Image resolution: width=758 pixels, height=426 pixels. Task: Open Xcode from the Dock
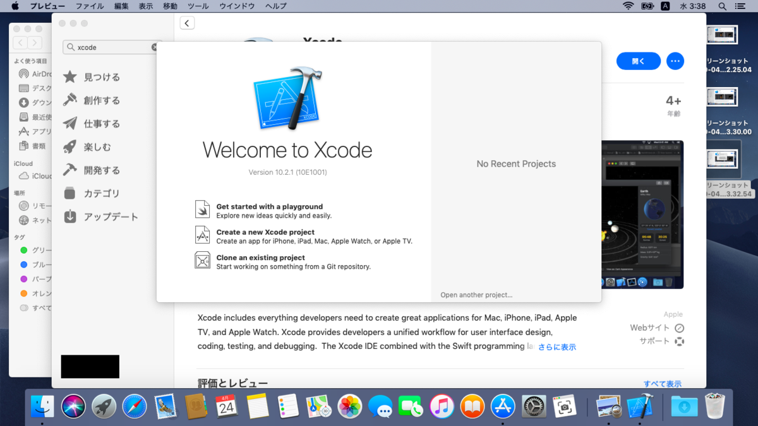coord(639,406)
